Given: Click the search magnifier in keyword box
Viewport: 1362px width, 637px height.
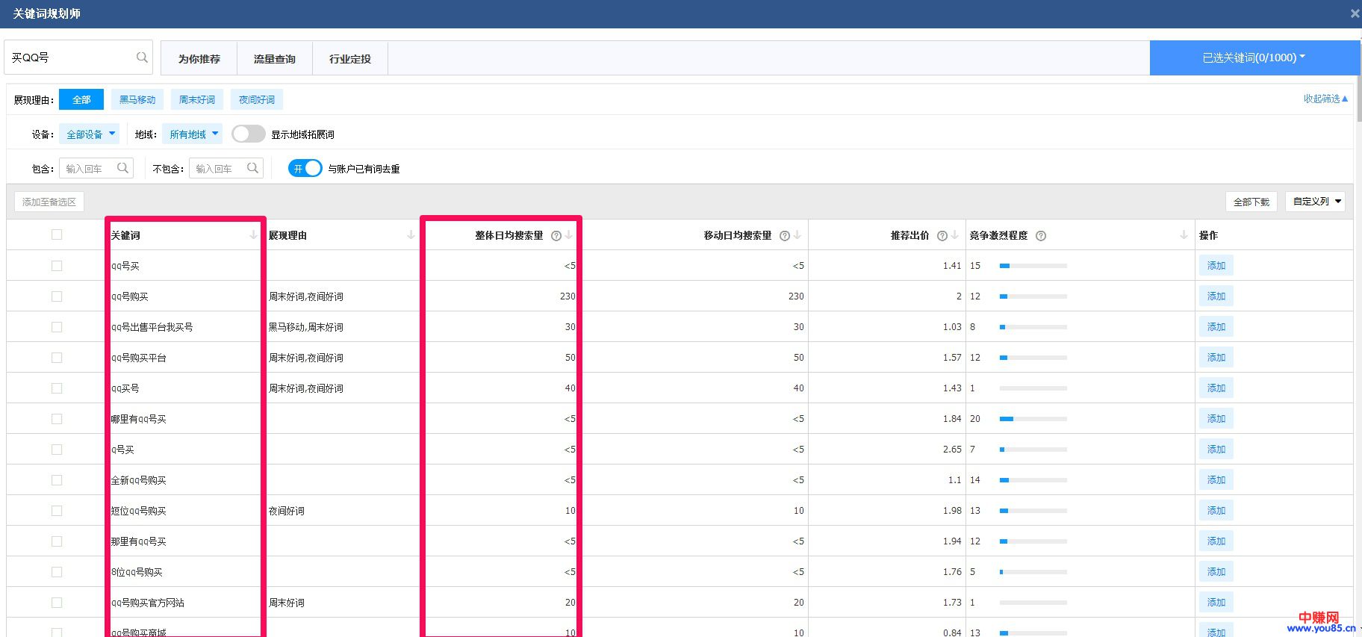Looking at the screenshot, I should click(142, 58).
